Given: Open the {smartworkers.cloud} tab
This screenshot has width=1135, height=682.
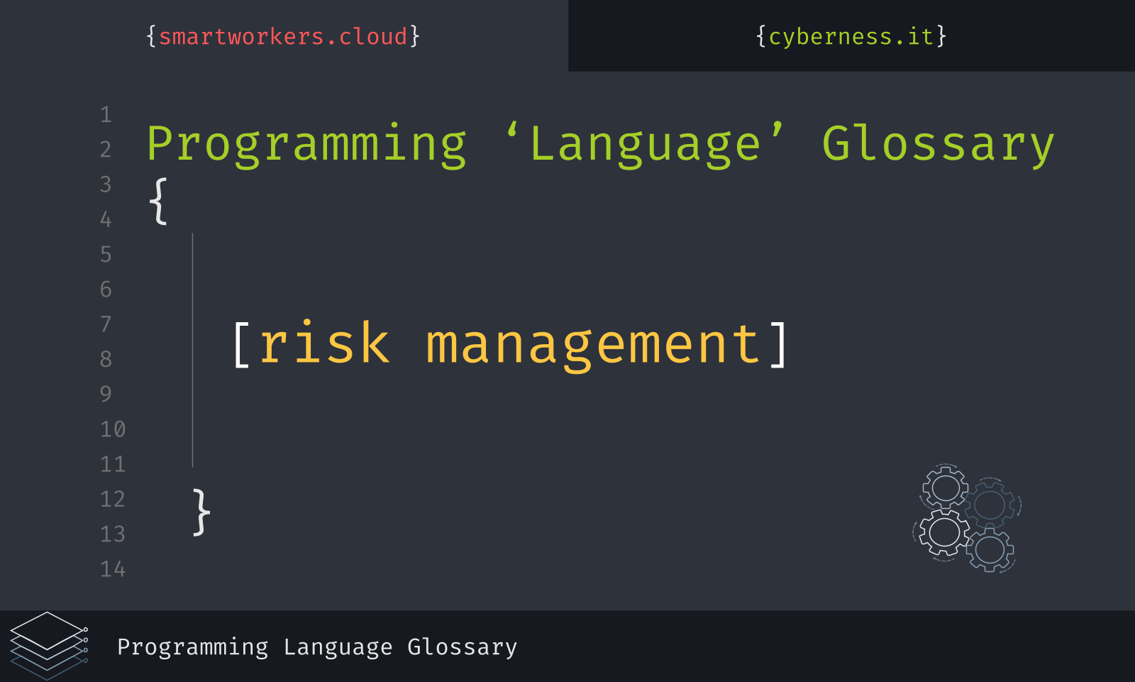Looking at the screenshot, I should point(283,36).
